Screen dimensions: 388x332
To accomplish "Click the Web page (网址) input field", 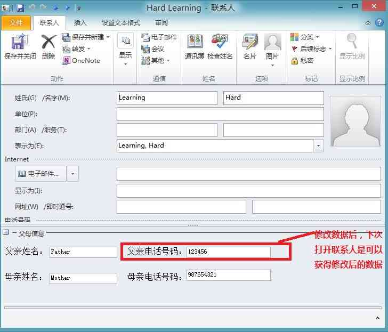I will (x=181, y=207).
